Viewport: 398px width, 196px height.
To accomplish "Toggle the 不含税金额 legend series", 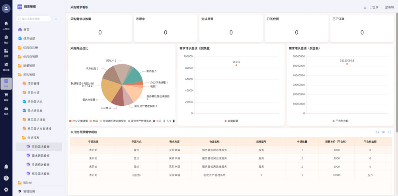I will 340,121.
